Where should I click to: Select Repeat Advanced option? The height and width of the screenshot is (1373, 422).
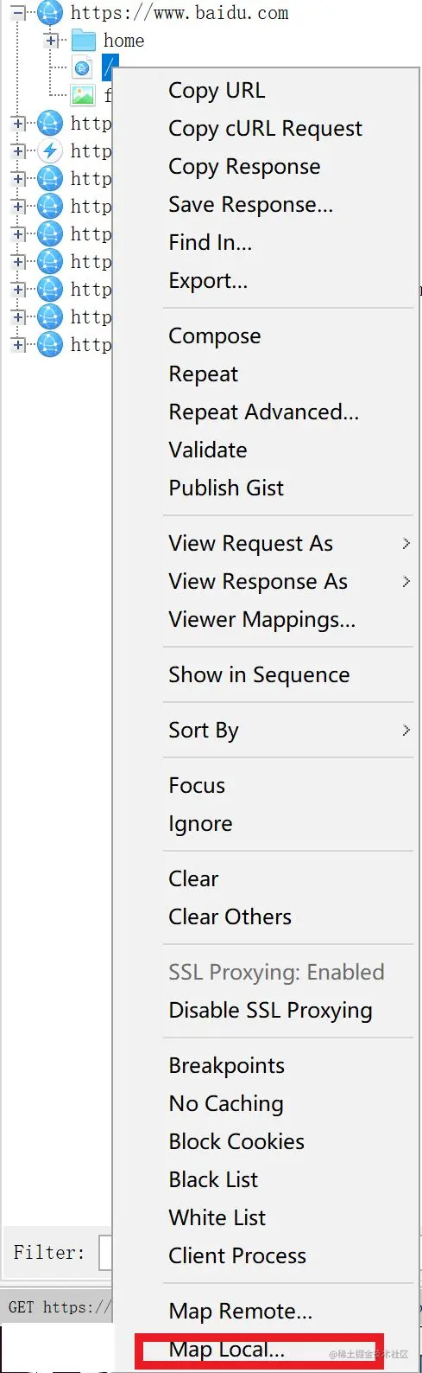[x=263, y=412]
